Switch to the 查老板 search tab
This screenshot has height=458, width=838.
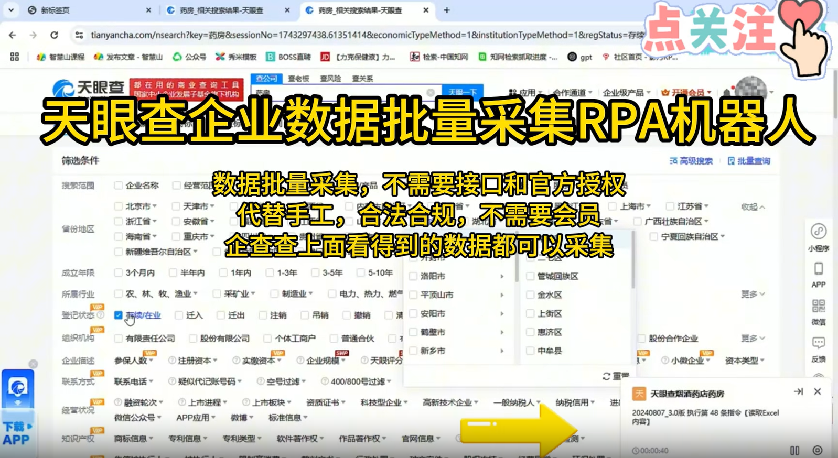click(x=298, y=78)
